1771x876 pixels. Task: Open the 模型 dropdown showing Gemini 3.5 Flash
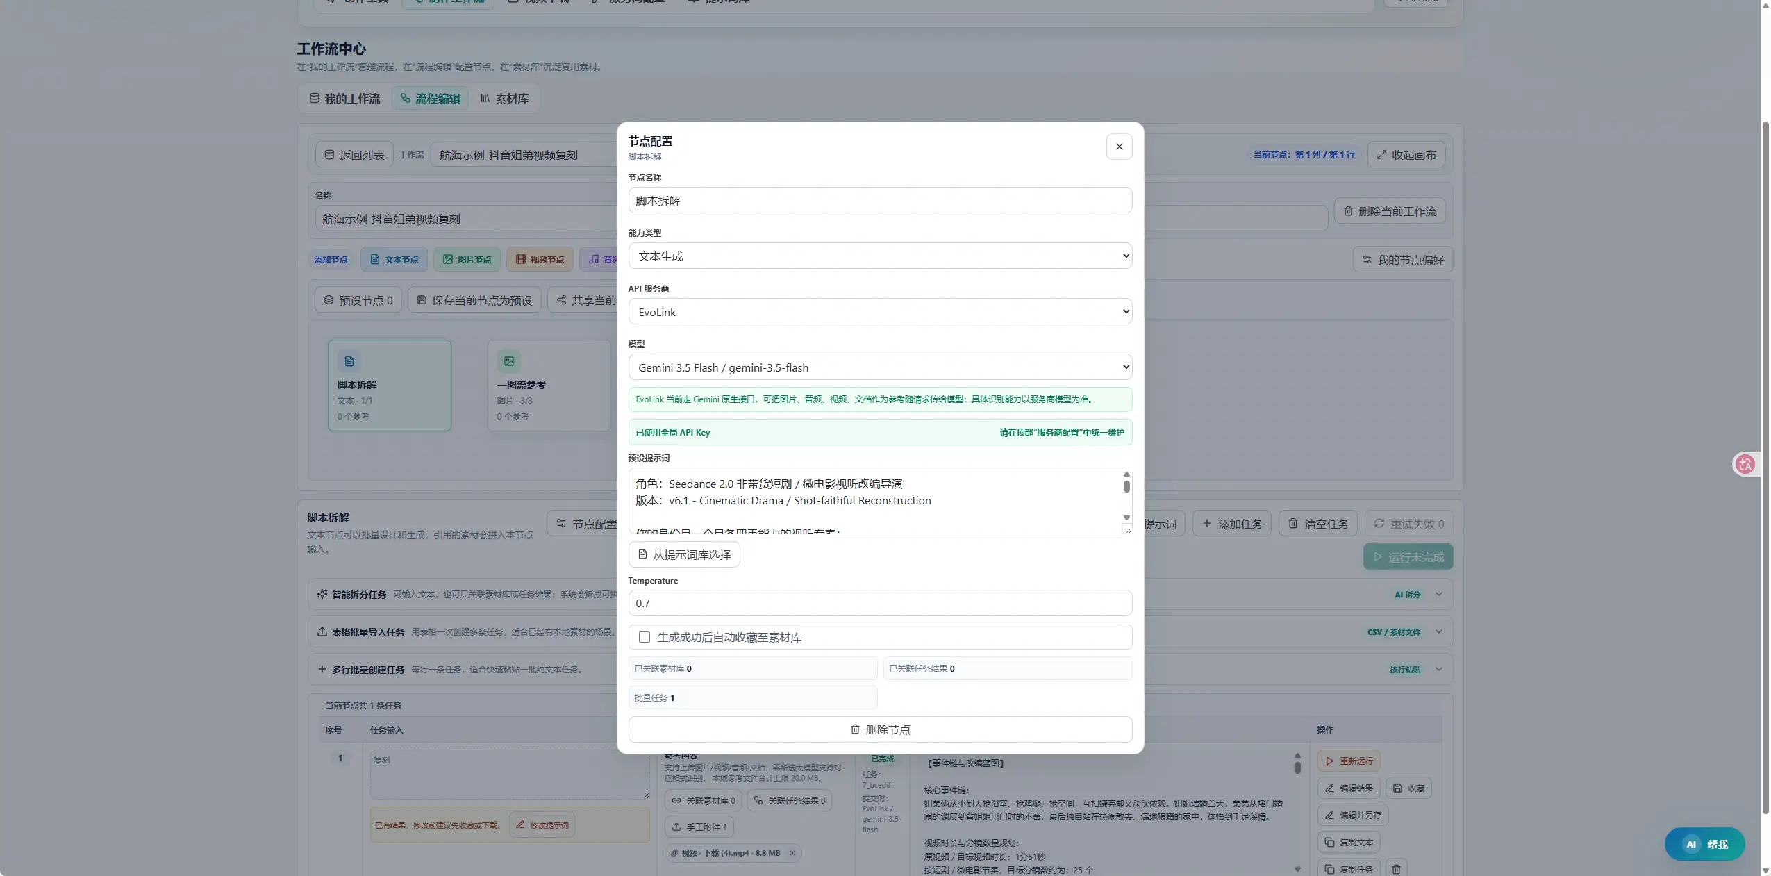880,367
